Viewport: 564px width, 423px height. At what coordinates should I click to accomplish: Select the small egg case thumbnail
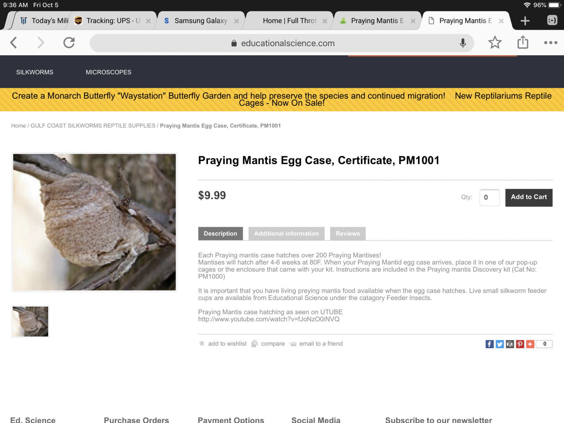(31, 322)
